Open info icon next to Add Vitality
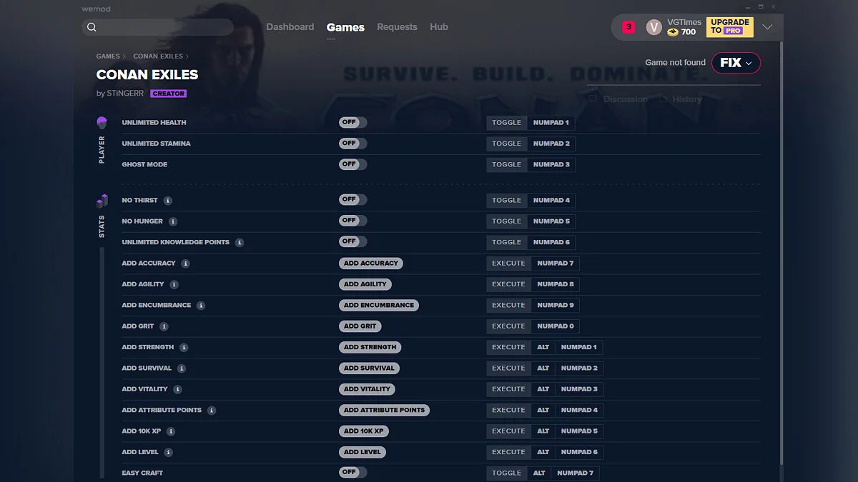The height and width of the screenshot is (482, 858). pyautogui.click(x=177, y=389)
